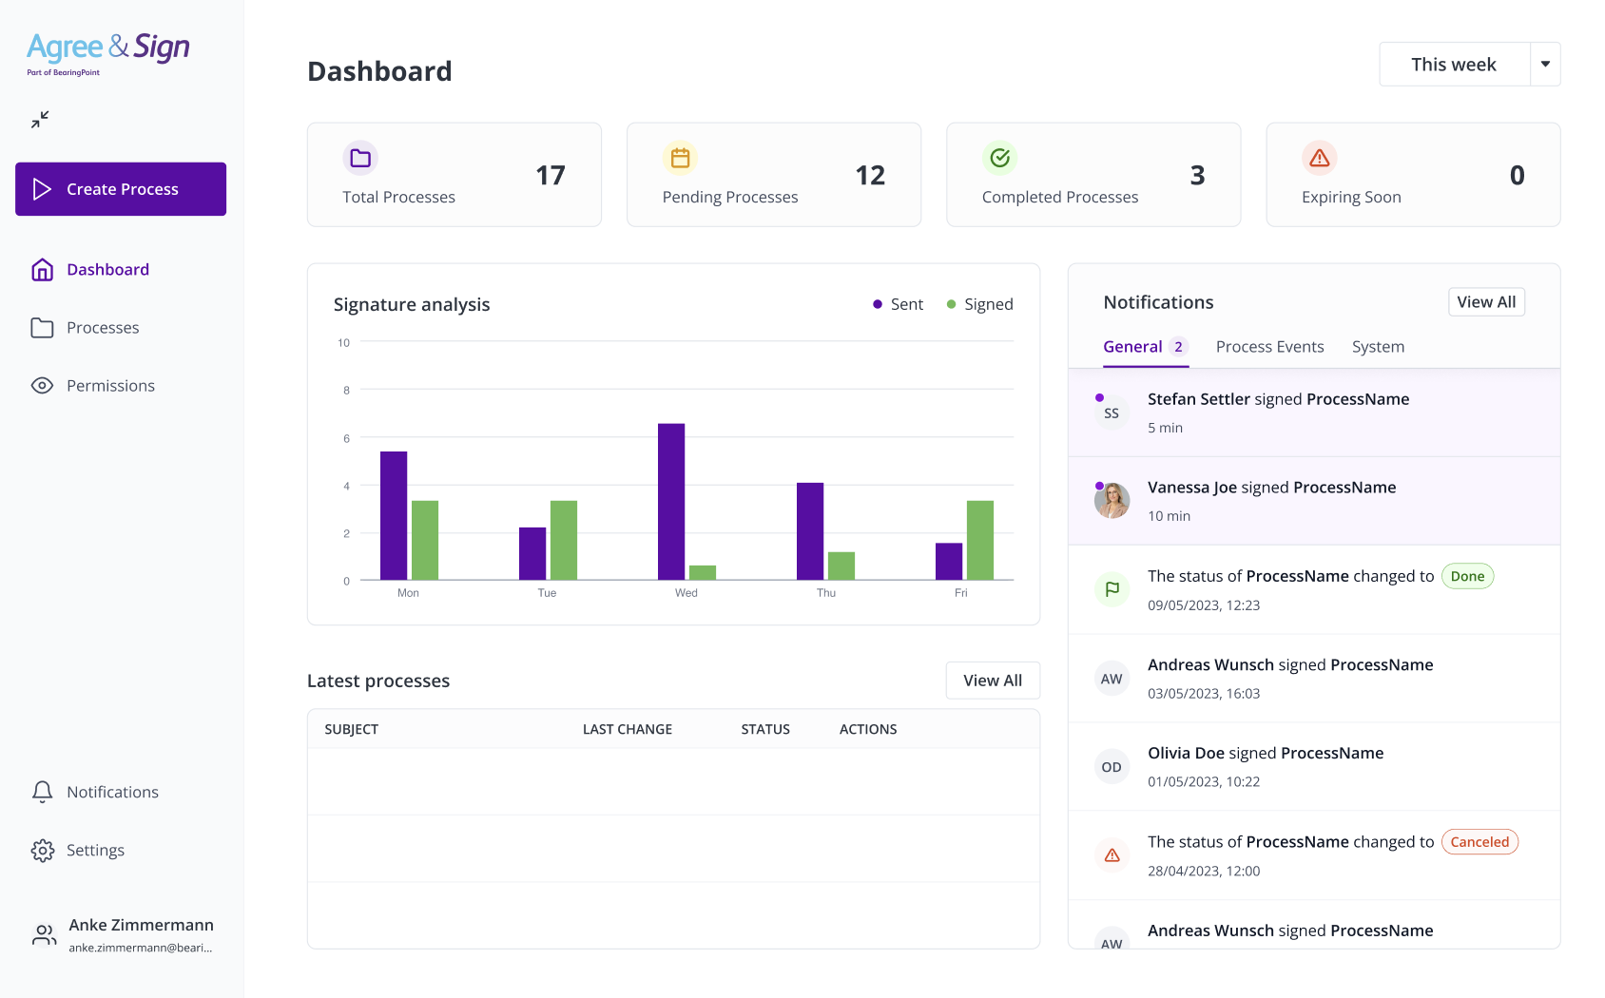Expand the This week dropdown arrow

click(x=1545, y=65)
